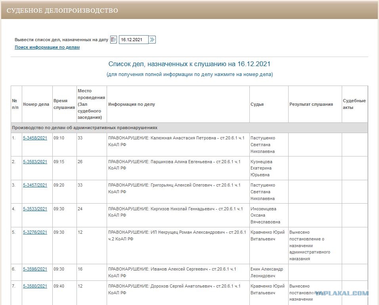Open case 5-3583/2021
The height and width of the screenshot is (305, 379).
coord(35,162)
